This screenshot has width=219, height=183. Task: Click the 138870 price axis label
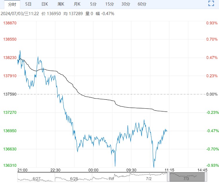(10, 23)
